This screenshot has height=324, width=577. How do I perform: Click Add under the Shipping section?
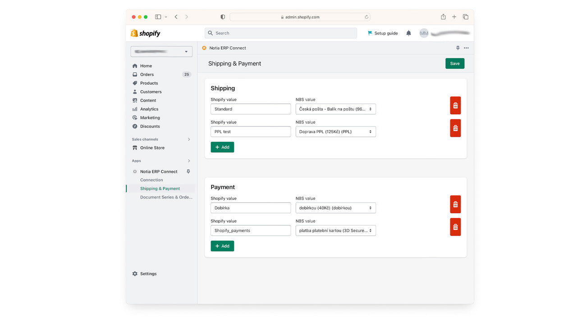222,147
